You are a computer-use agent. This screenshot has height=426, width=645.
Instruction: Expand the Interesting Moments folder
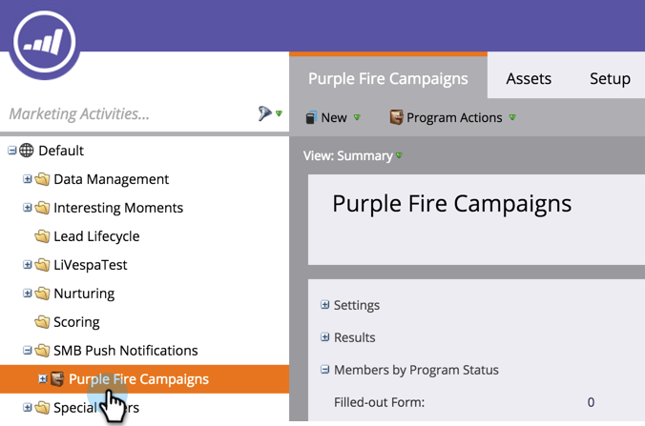(x=28, y=208)
